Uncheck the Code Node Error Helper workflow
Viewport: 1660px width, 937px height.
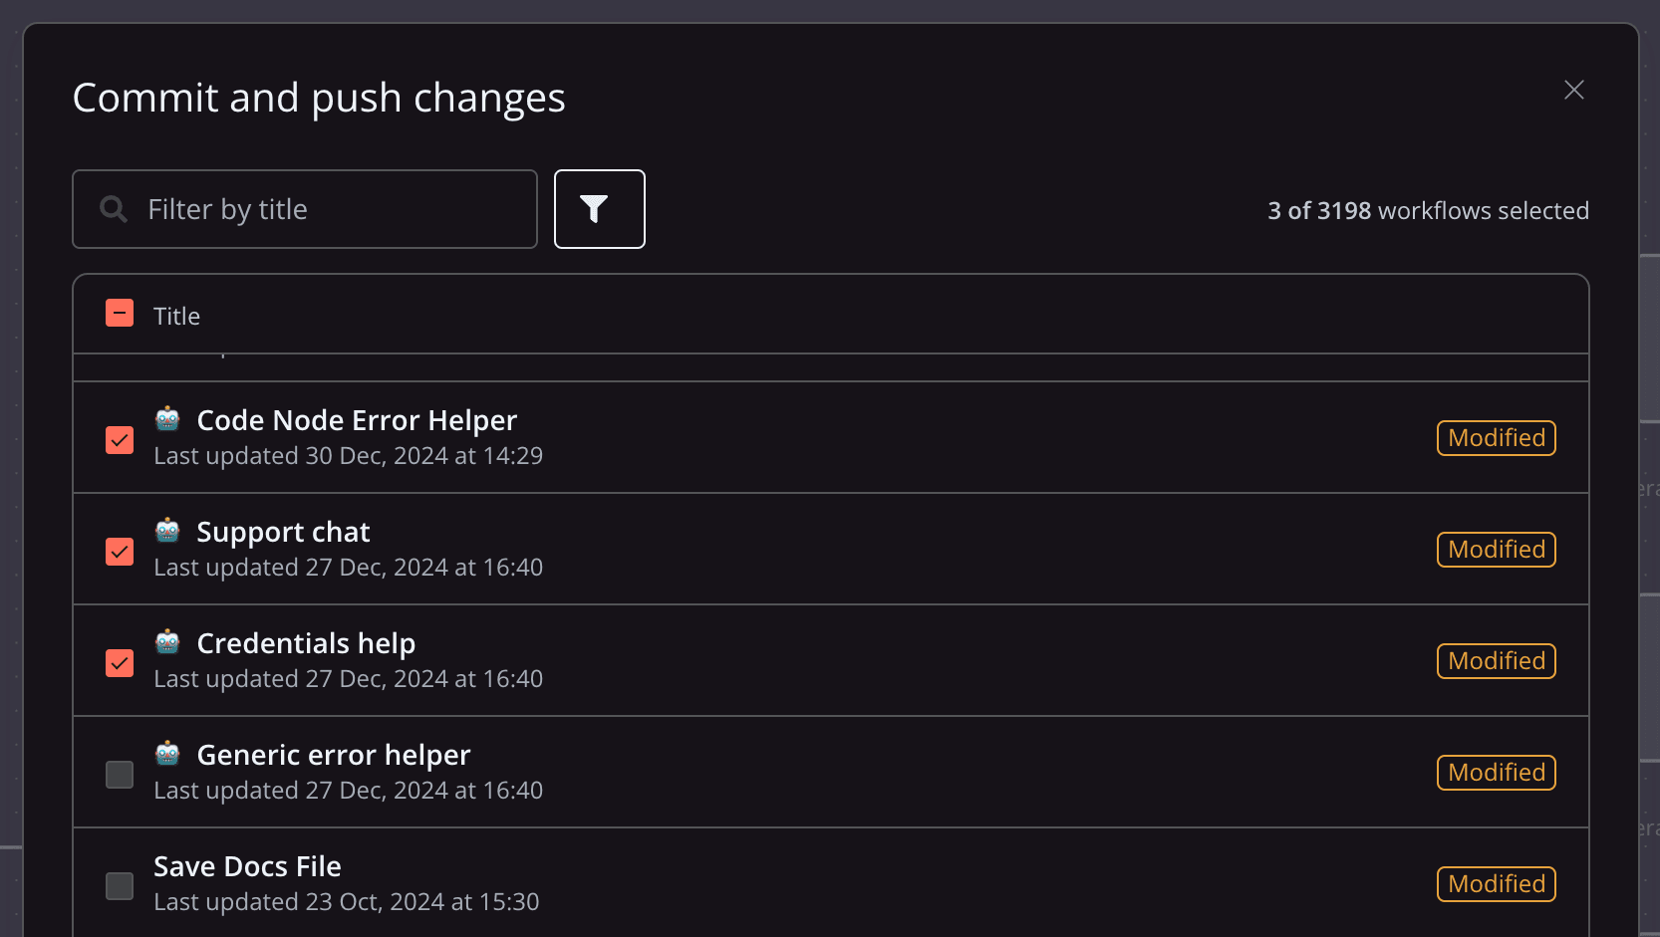[120, 439]
